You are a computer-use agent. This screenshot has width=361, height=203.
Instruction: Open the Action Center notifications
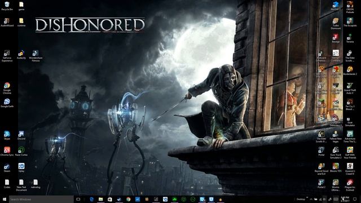(355, 199)
